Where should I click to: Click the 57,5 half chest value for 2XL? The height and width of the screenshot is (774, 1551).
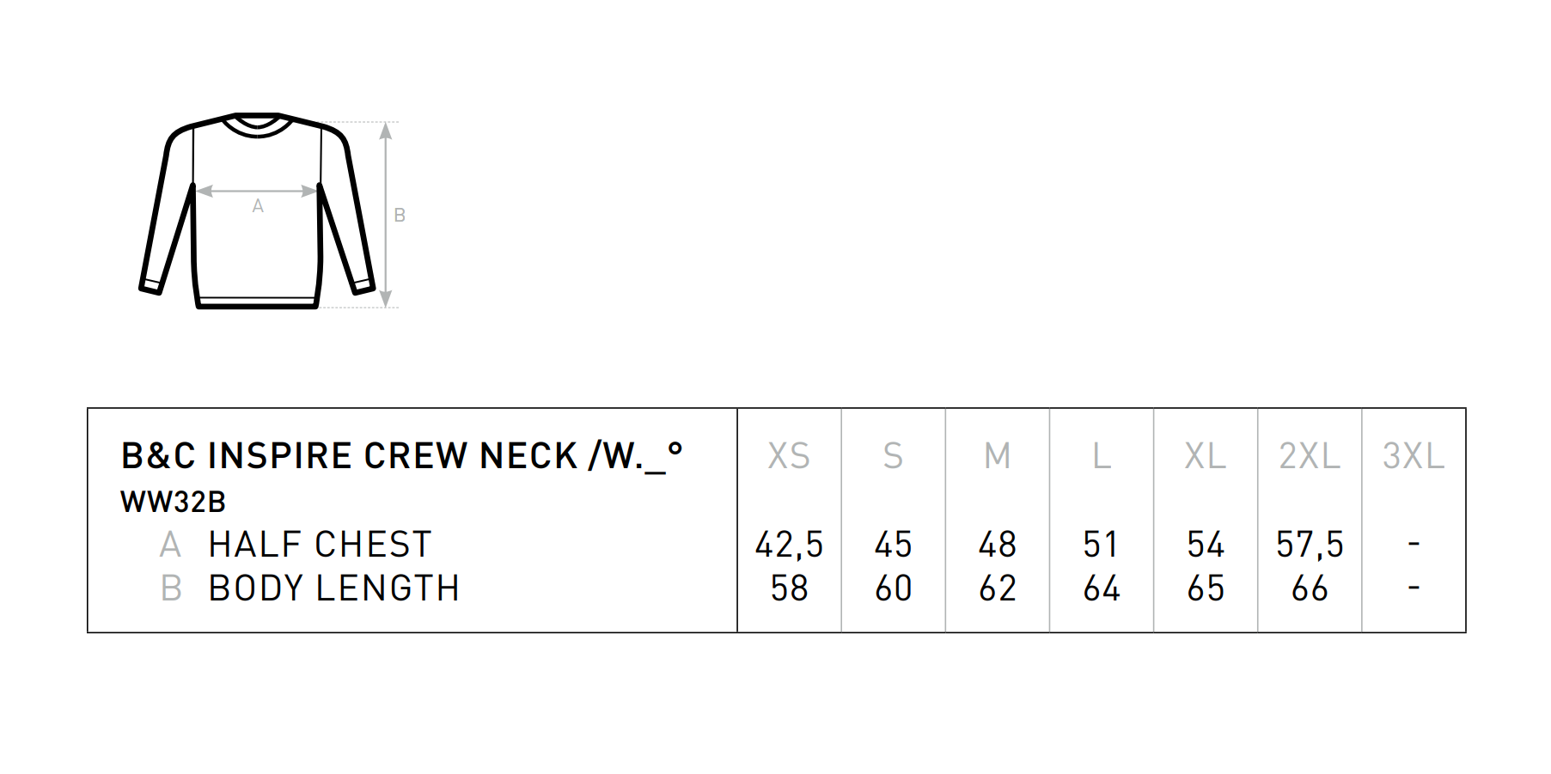[x=1310, y=545]
